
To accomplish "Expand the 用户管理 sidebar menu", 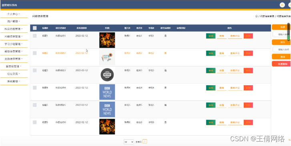I will click(x=14, y=21).
